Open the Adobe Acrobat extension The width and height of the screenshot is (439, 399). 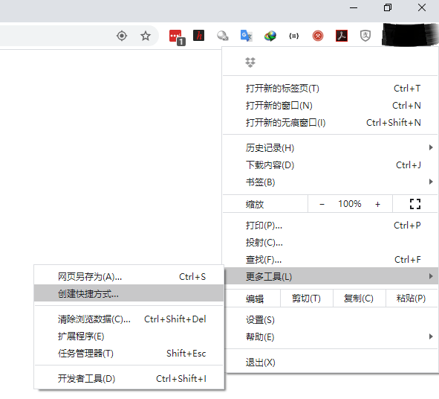coord(342,36)
